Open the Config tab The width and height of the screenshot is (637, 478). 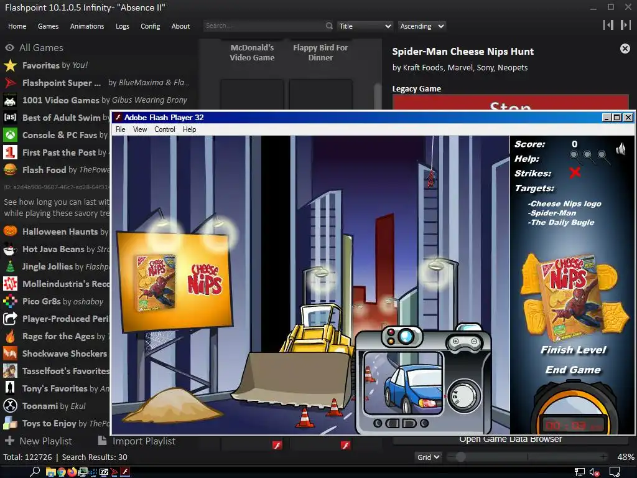point(151,26)
